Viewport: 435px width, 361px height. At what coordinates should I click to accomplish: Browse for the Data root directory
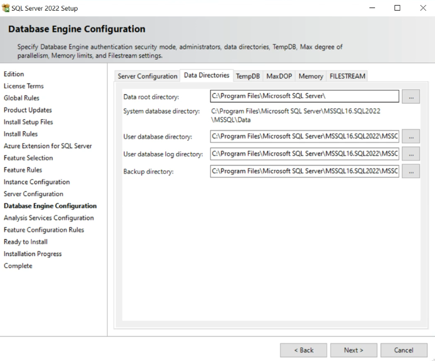point(411,96)
